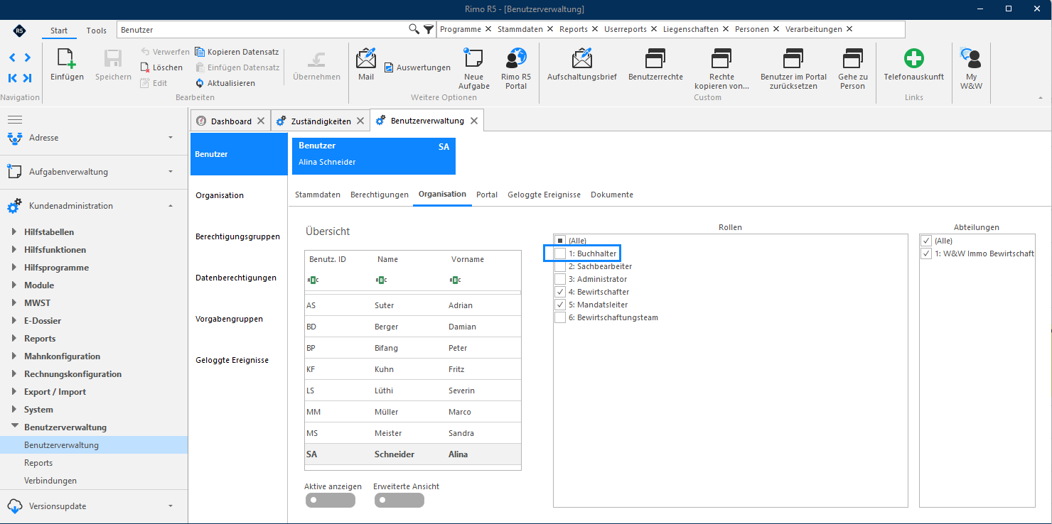Uncheck W&W Immo Bewirtschaft department
This screenshot has width=1052, height=524.
[x=926, y=253]
